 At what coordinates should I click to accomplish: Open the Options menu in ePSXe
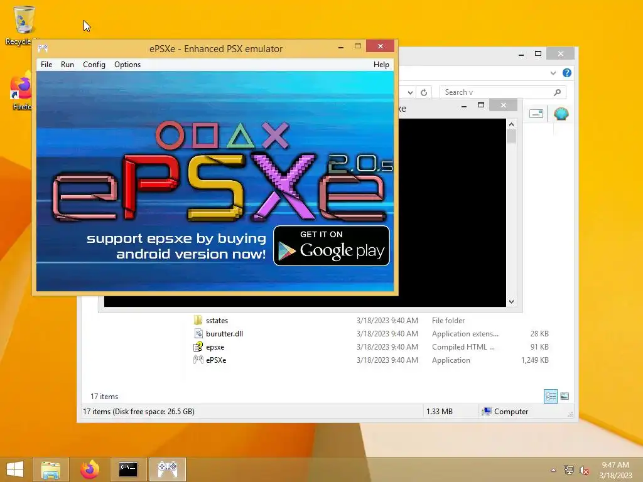127,65
